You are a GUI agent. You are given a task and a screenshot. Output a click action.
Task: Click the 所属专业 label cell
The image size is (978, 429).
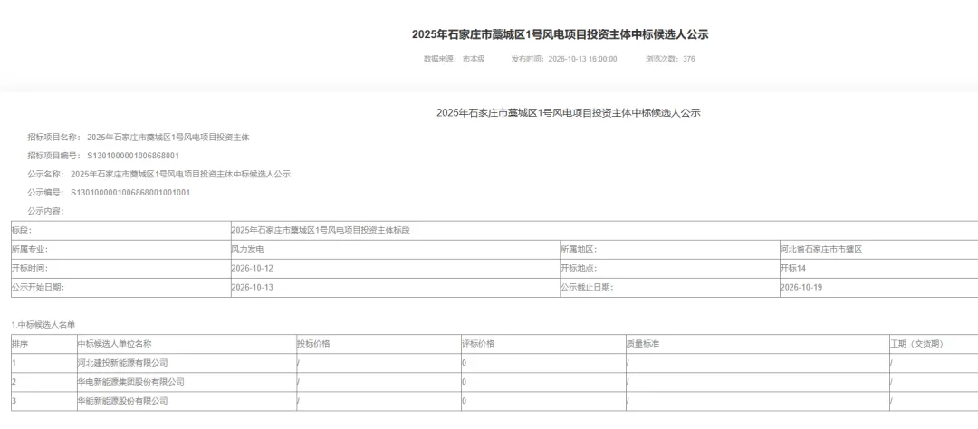[121, 250]
